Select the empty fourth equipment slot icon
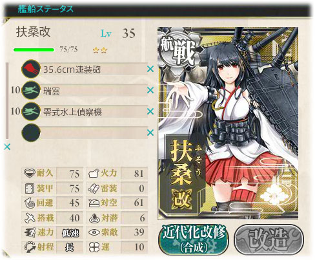Image resolution: width=315 pixels, height=260 pixels. point(31,133)
